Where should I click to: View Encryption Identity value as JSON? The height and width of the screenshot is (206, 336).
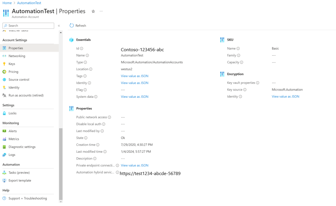[285, 96]
